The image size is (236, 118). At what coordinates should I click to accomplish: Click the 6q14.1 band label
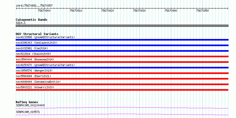(20, 23)
